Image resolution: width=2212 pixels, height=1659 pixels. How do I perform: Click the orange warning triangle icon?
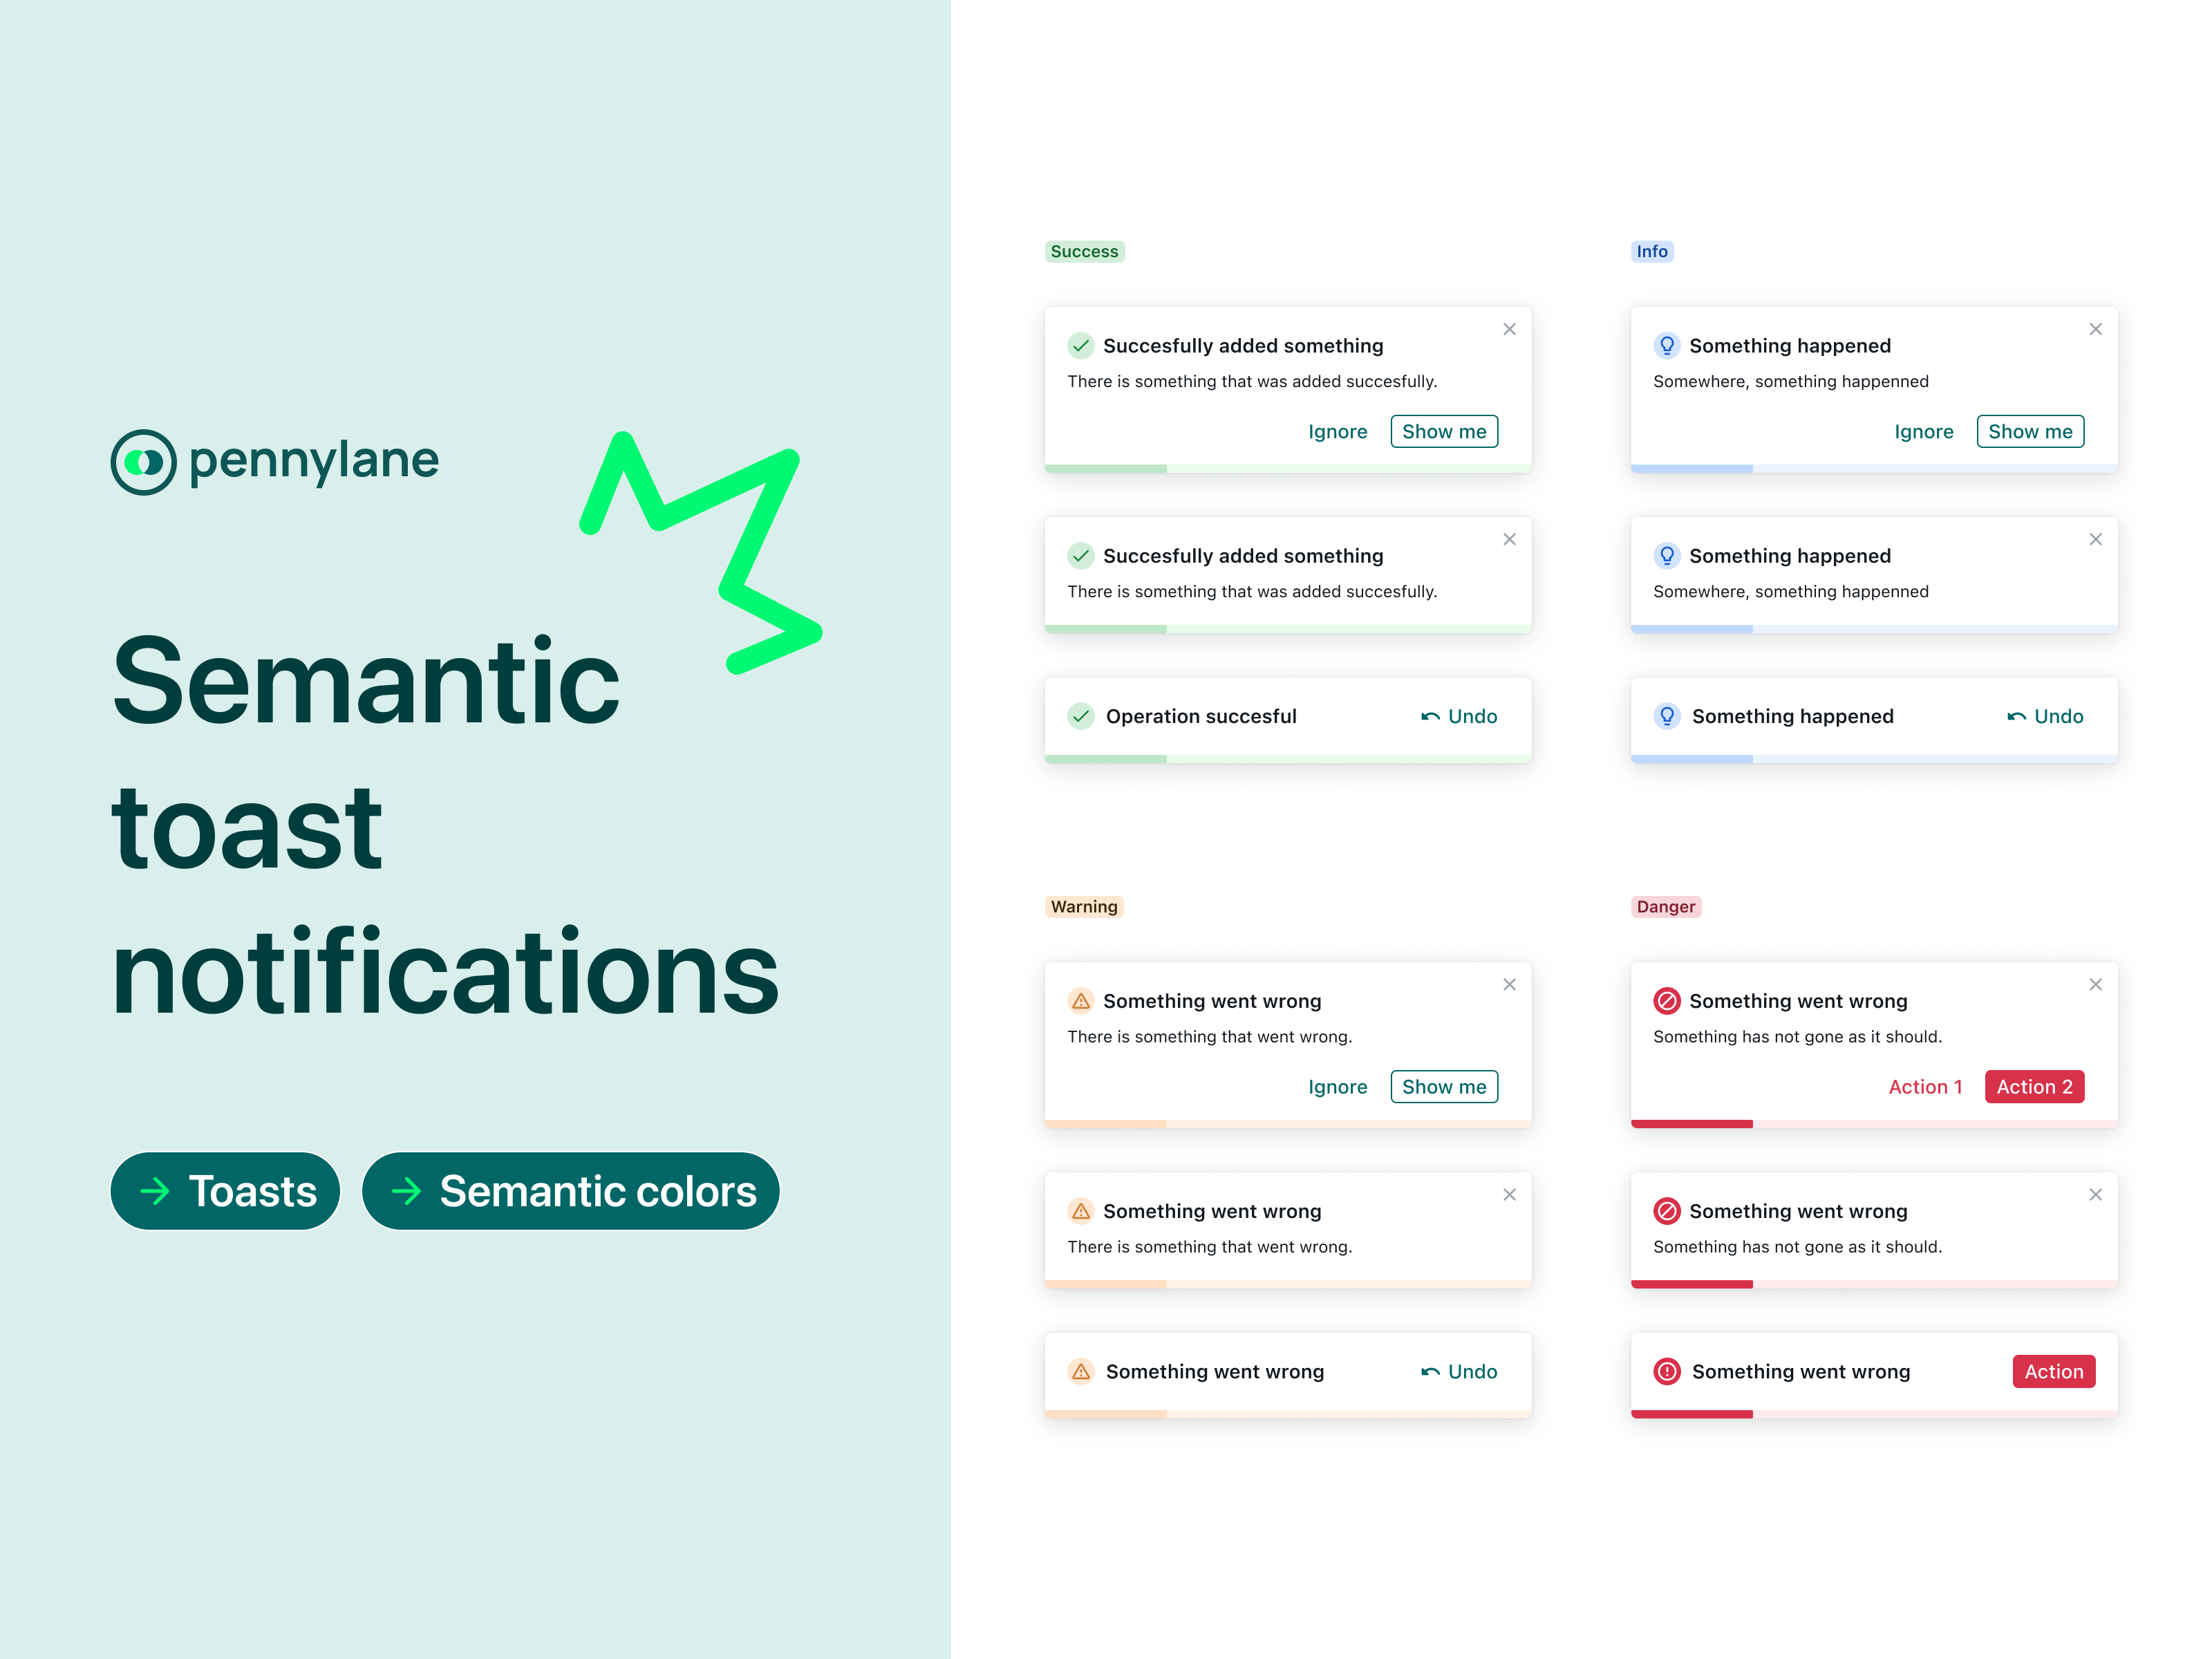coord(1081,1000)
